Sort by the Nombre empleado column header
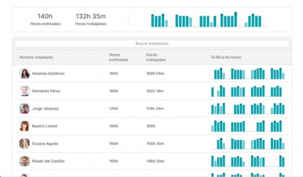Image resolution: width=303 pixels, height=177 pixels. [x=36, y=57]
